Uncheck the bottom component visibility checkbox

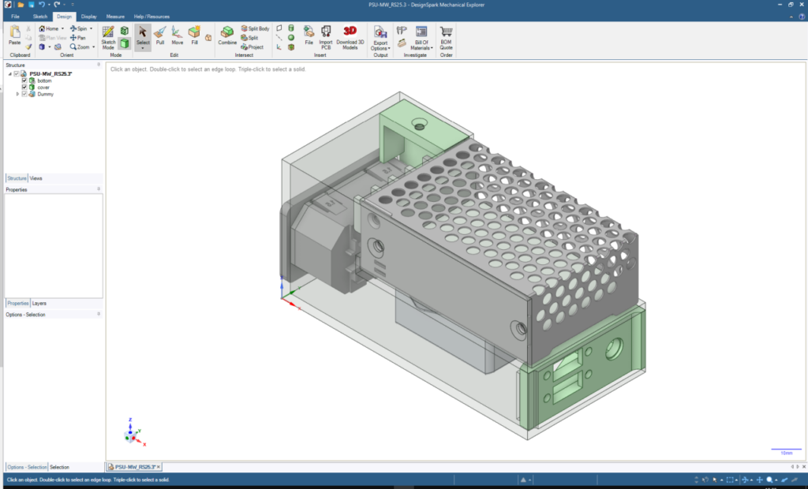pos(24,80)
